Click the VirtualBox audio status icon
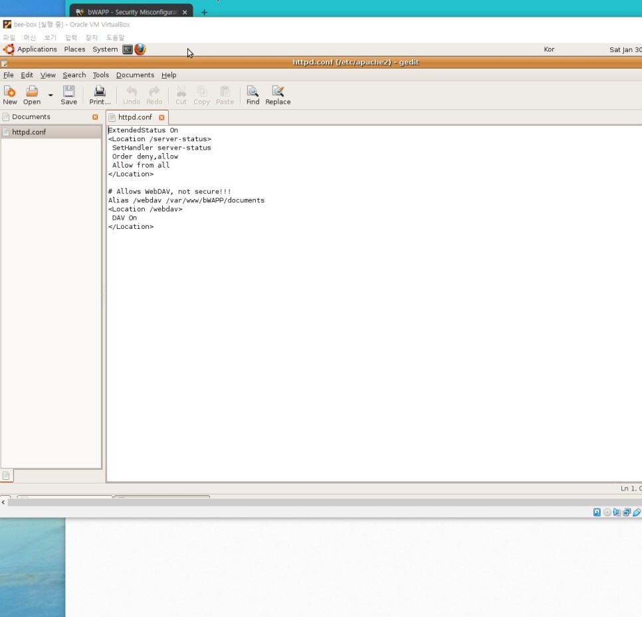This screenshot has height=617, width=642. tap(617, 512)
